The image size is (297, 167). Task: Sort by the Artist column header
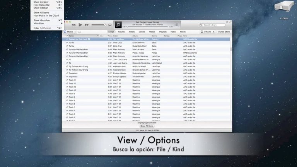115,36
